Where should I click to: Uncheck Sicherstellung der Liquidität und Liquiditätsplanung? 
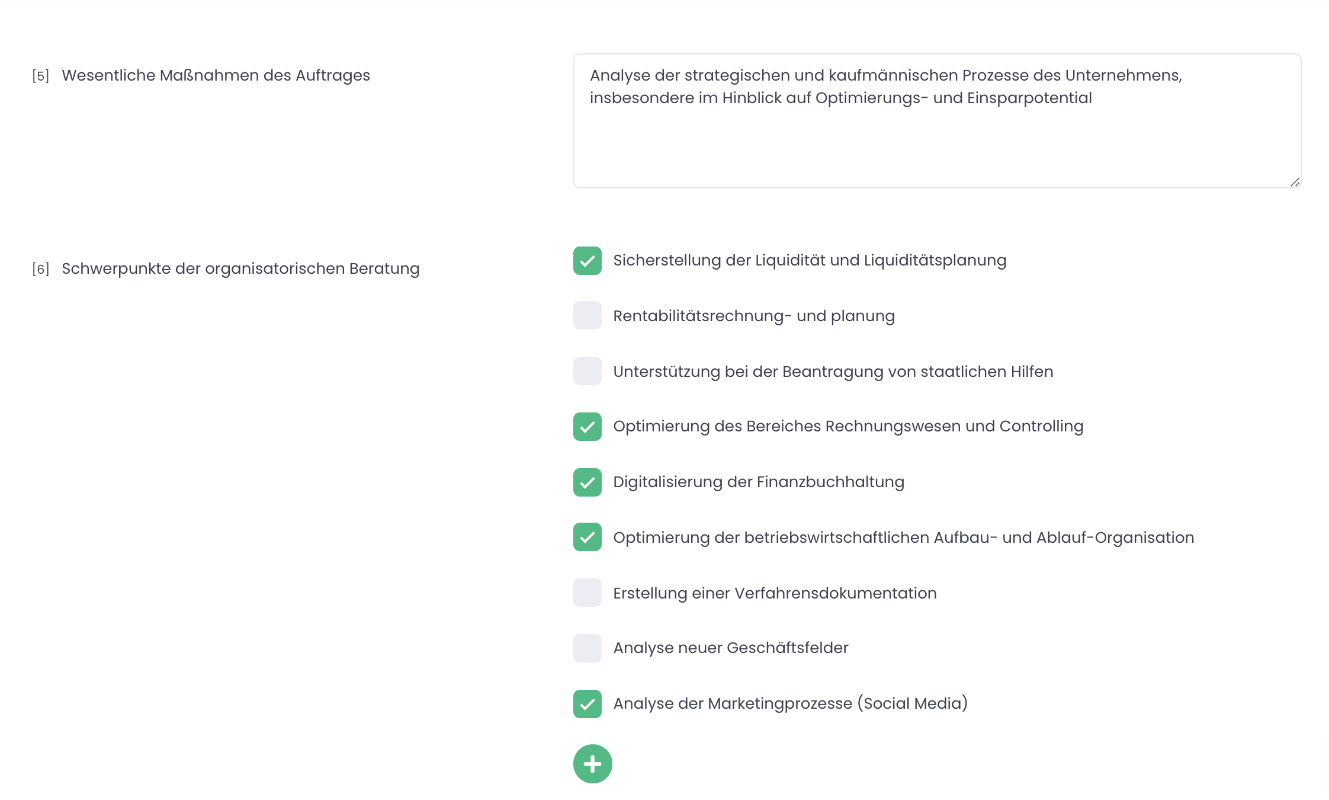[x=587, y=261]
